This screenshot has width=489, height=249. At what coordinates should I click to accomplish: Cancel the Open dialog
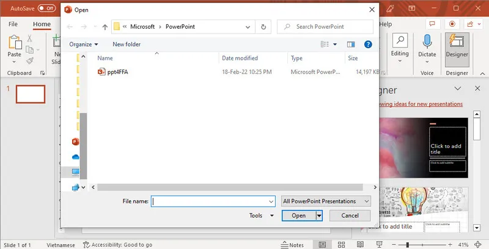[350, 215]
